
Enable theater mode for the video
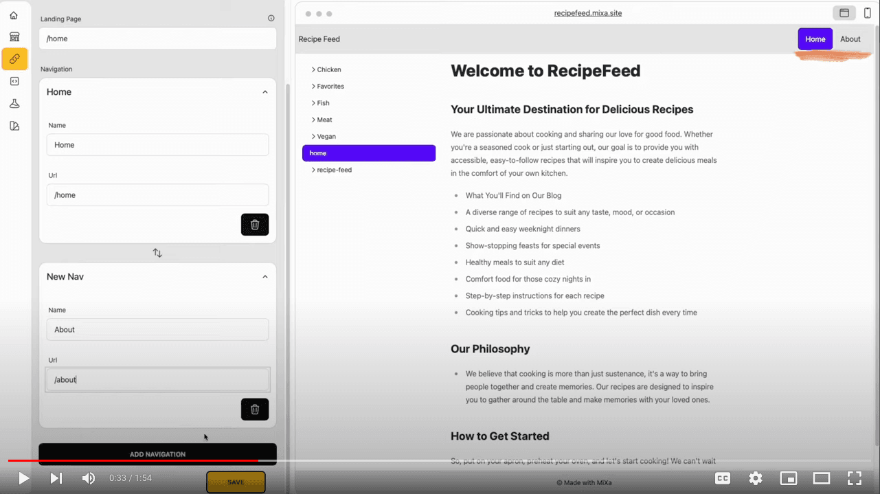[x=821, y=478]
